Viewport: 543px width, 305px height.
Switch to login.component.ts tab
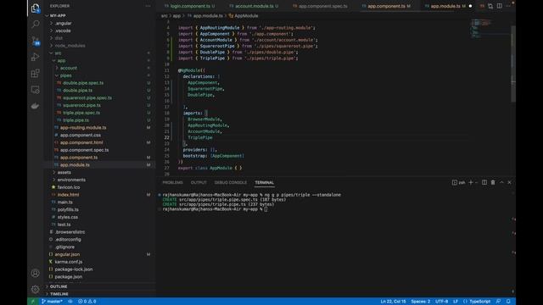pyautogui.click(x=189, y=6)
